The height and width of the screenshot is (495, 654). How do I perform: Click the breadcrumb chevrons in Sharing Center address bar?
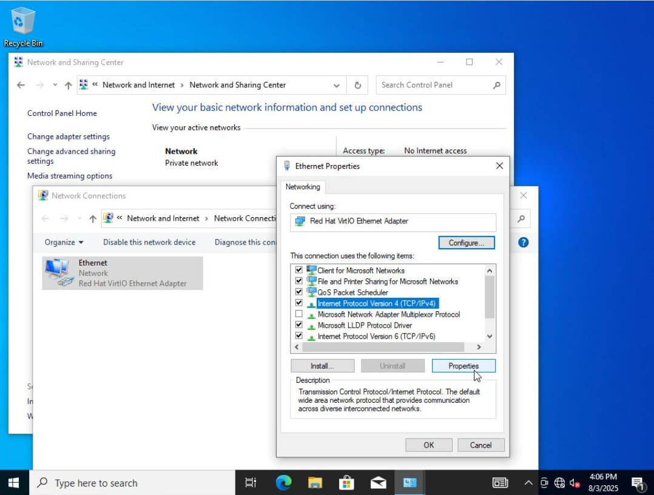point(95,85)
